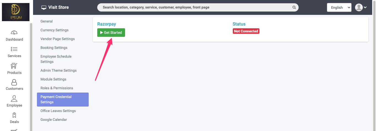The image size is (376, 131).
Task: Open Currency Settings
Action: [x=55, y=30]
